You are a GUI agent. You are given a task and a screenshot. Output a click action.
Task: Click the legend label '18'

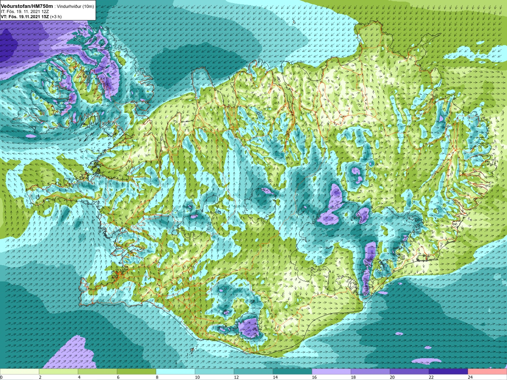353,377
